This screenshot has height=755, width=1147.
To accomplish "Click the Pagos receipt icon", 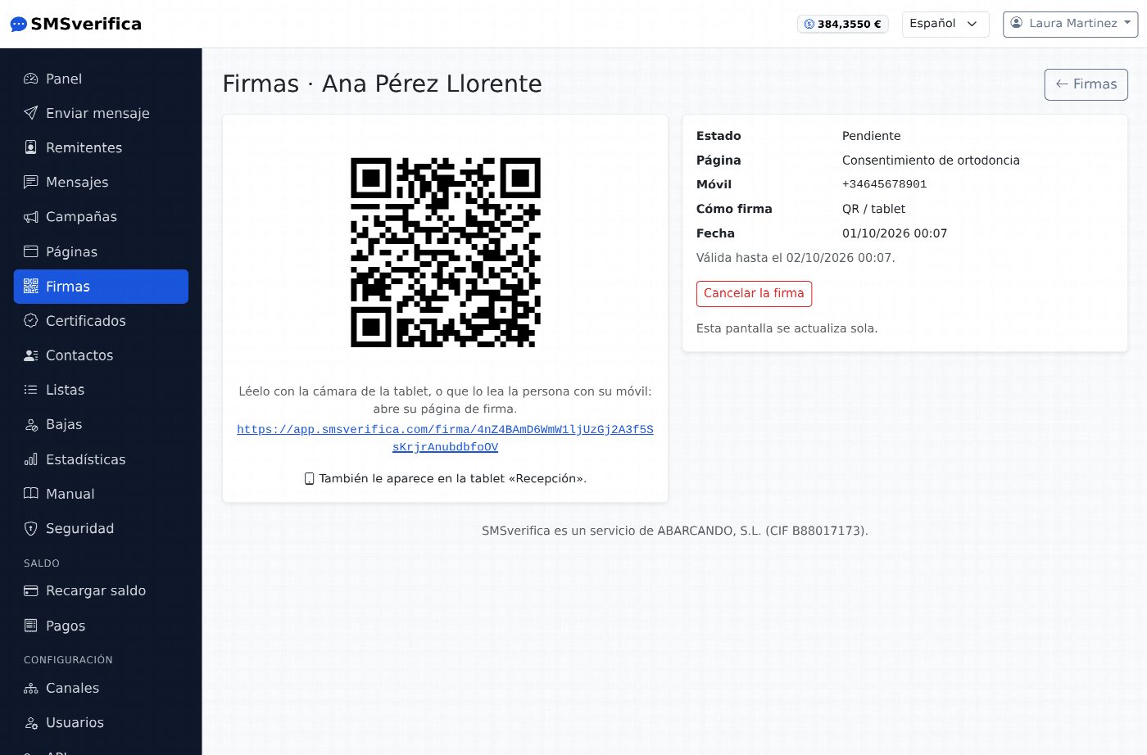I will click(31, 626).
